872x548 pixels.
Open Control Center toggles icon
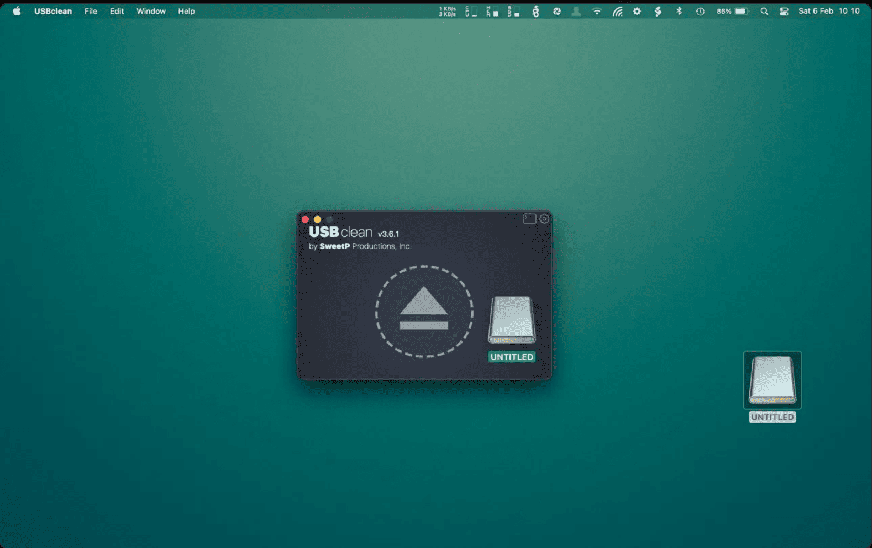784,11
